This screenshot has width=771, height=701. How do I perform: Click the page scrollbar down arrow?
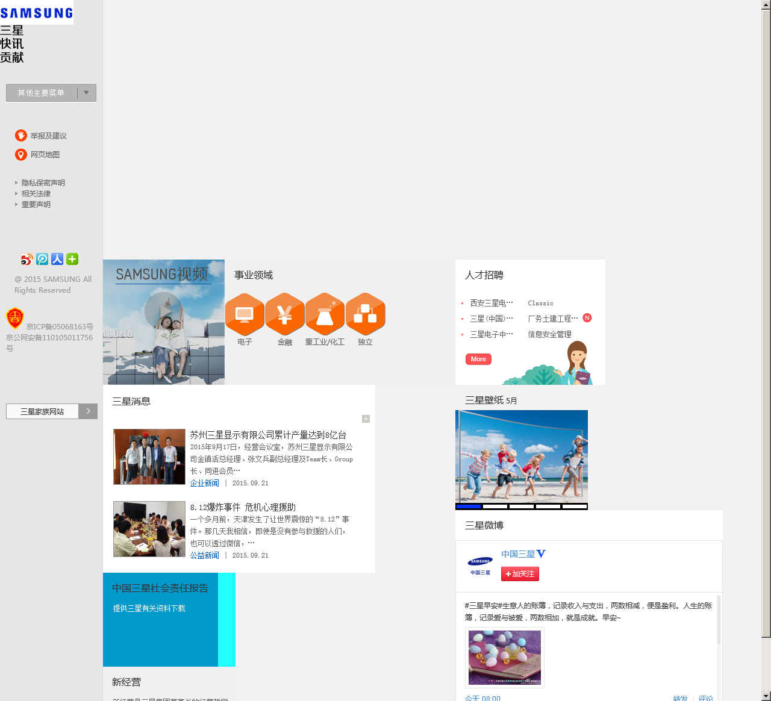[x=766, y=696]
